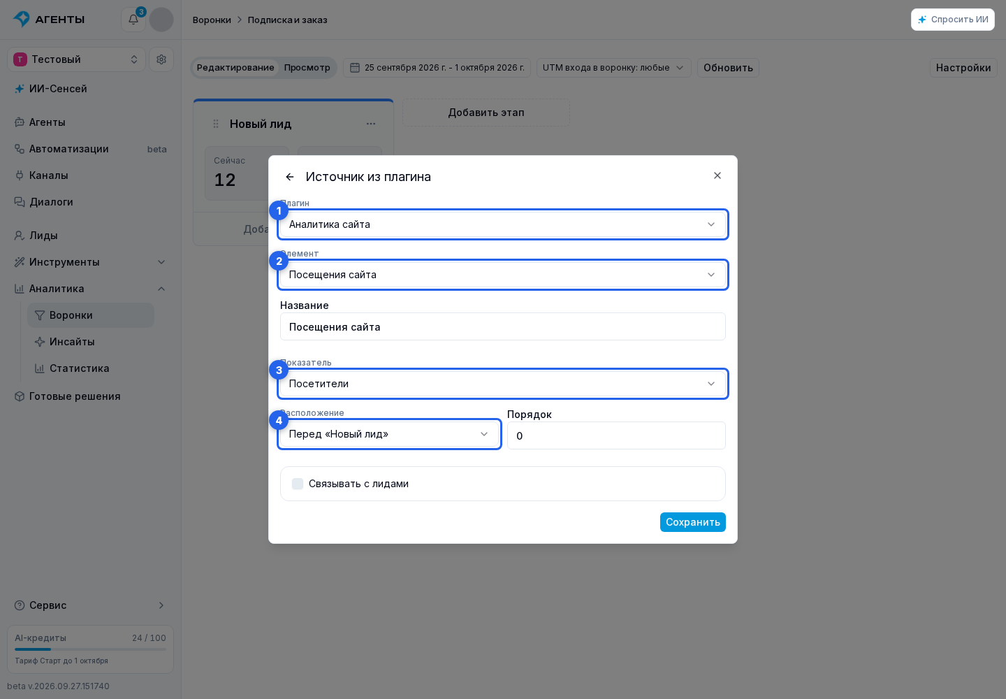This screenshot has width=1006, height=699.
Task: Open the Плагин dropdown (Аналитика сайта)
Action: pos(503,224)
